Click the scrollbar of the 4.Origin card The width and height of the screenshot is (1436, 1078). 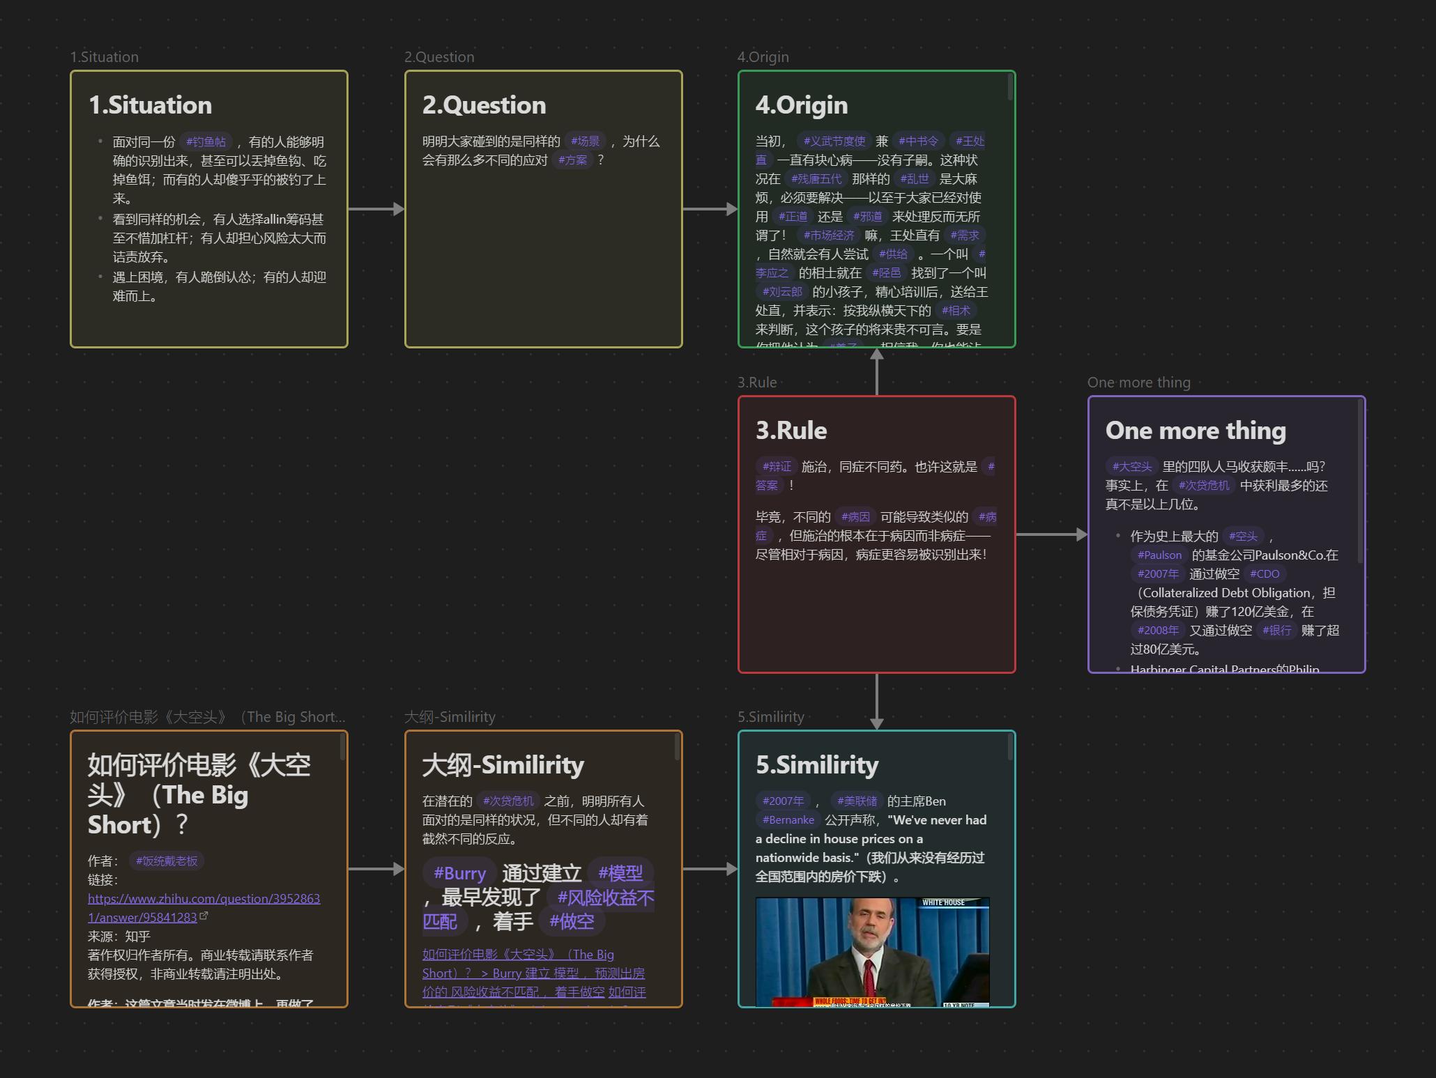(x=1010, y=88)
